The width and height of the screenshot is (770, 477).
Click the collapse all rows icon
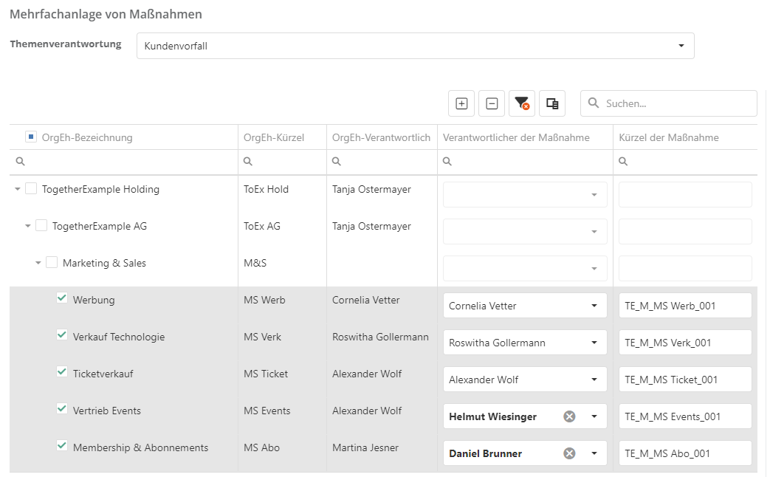(x=492, y=103)
